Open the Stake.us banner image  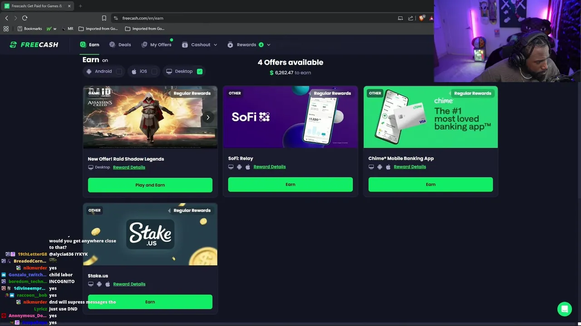(x=150, y=234)
